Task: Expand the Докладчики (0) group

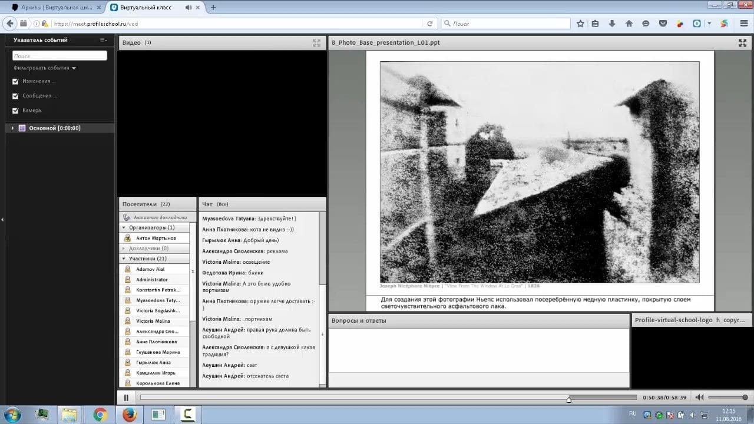Action: (x=124, y=249)
